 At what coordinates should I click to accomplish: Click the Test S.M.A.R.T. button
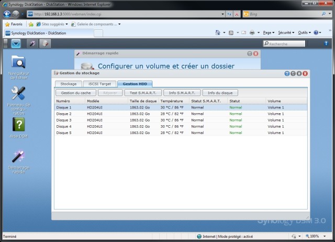[143, 93]
